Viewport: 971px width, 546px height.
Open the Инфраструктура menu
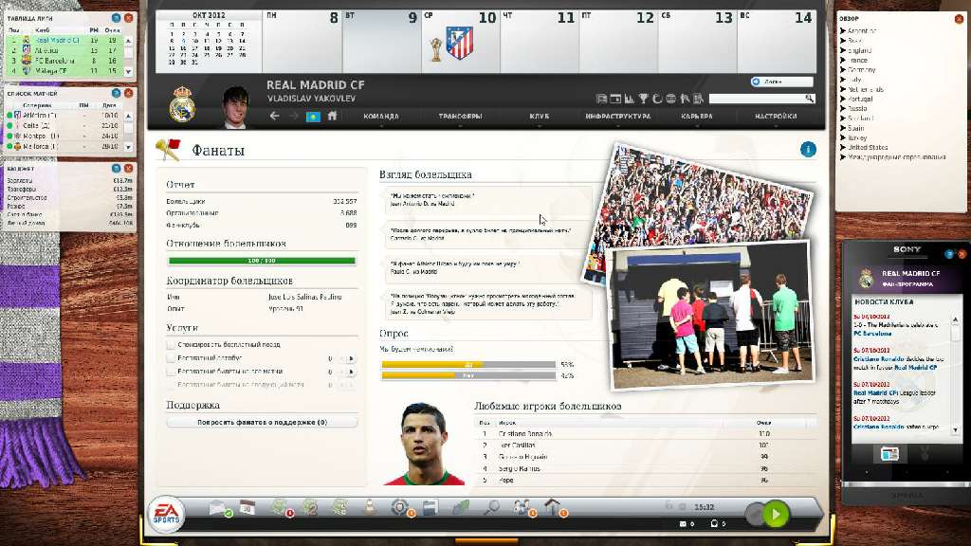(x=617, y=117)
